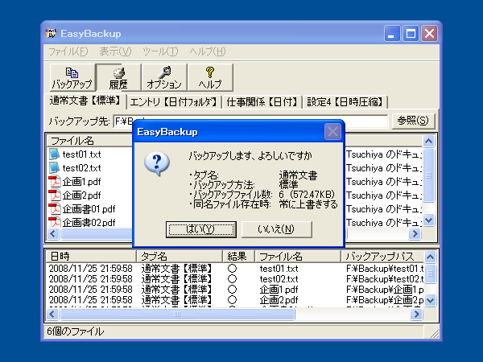Select test02.txt file icon in file list
Viewport: 483px width, 362px height.
pos(54,168)
